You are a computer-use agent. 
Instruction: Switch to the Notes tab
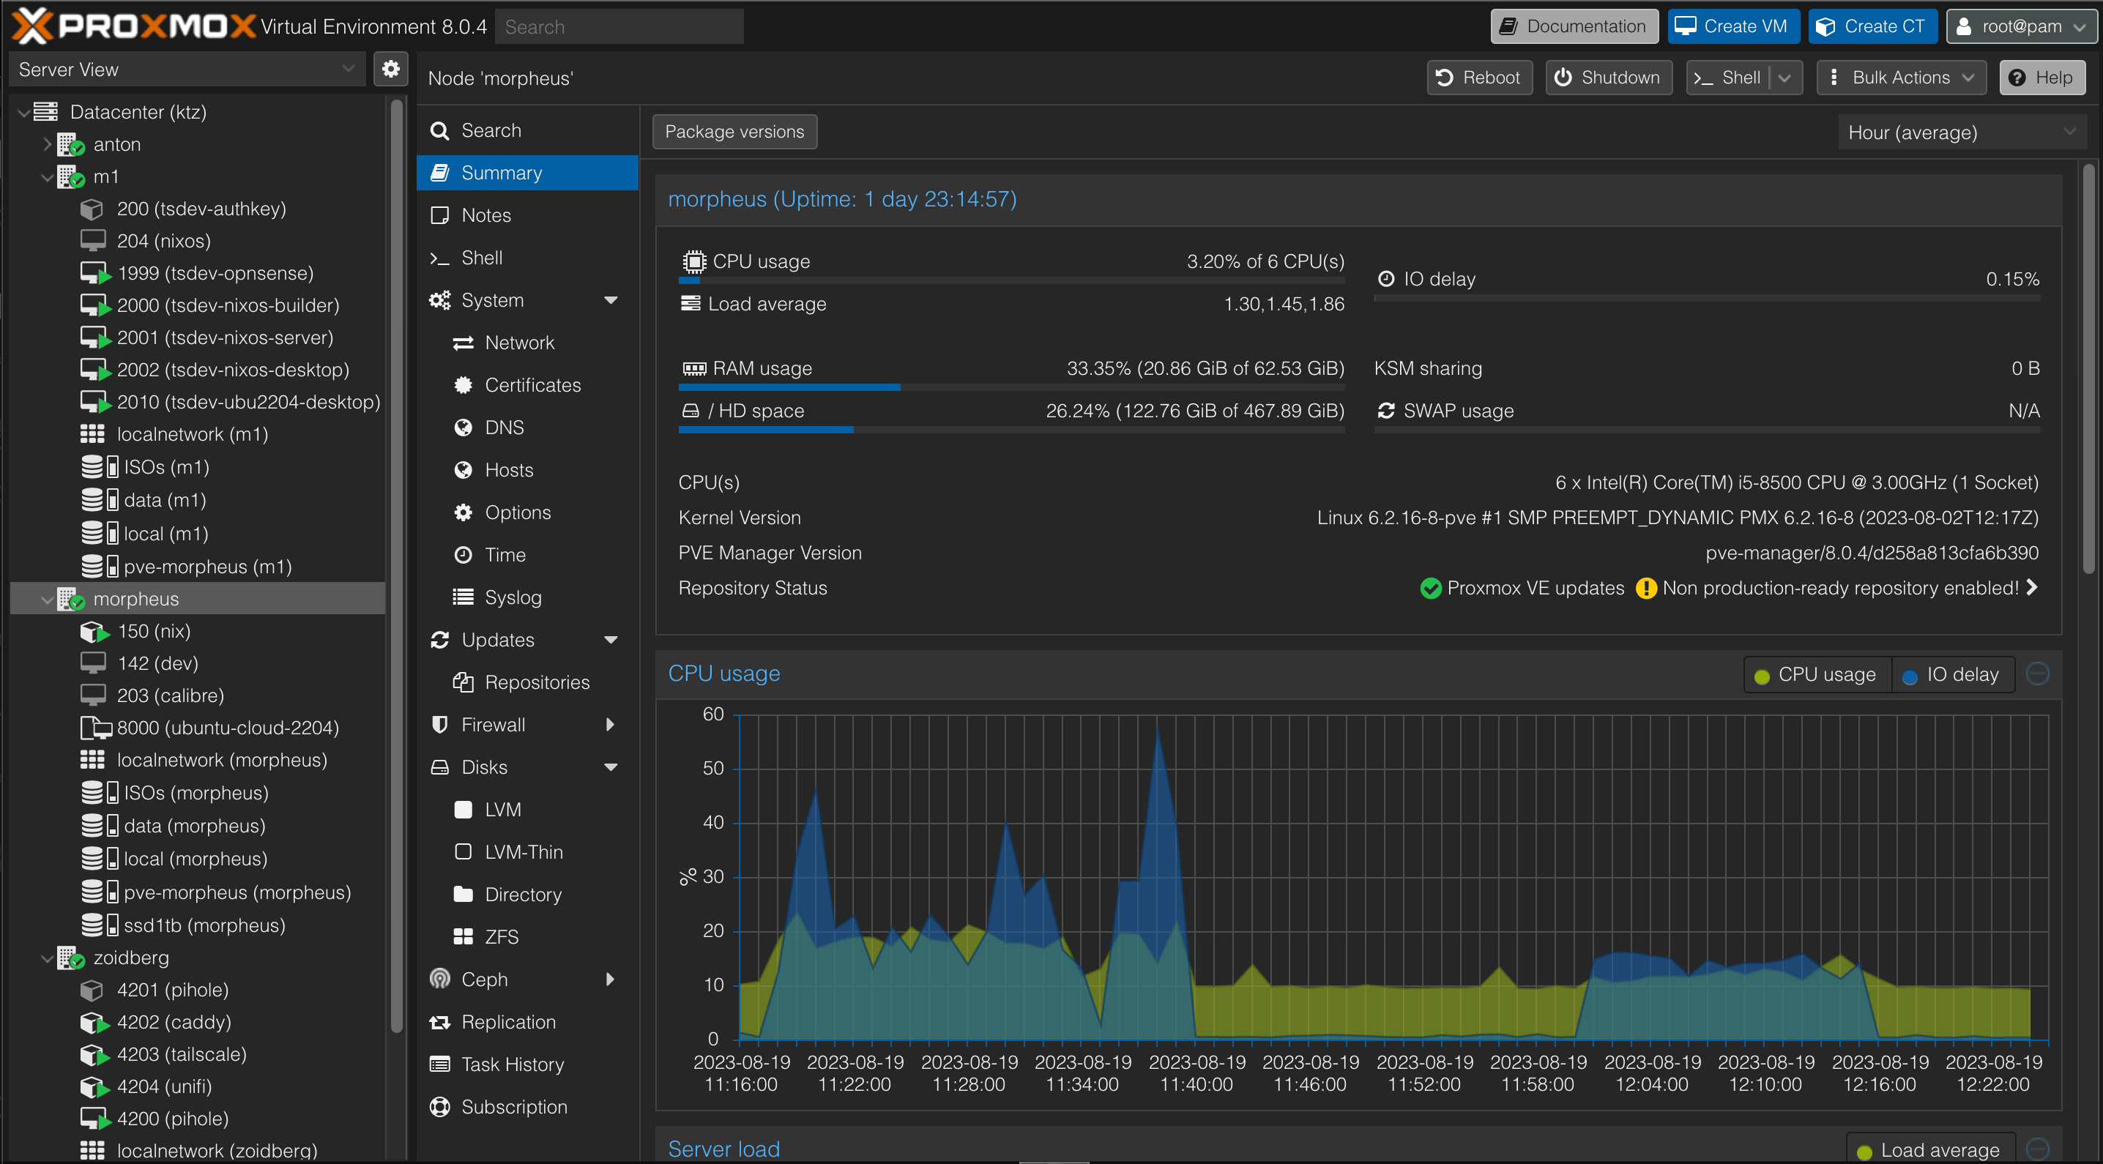click(x=485, y=214)
